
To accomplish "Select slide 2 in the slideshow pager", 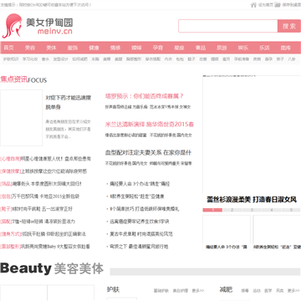I will pyautogui.click(x=232, y=210).
